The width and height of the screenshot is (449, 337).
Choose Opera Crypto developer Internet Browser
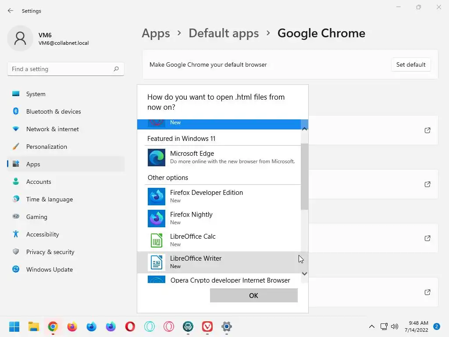(x=219, y=279)
